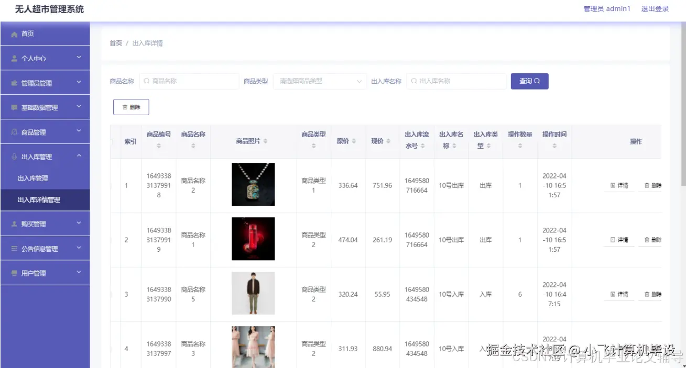
Task: Click the 出入库名称 search input field
Action: coord(456,81)
